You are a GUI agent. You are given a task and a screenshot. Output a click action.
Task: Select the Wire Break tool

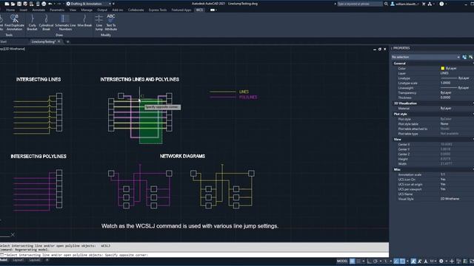click(x=84, y=21)
